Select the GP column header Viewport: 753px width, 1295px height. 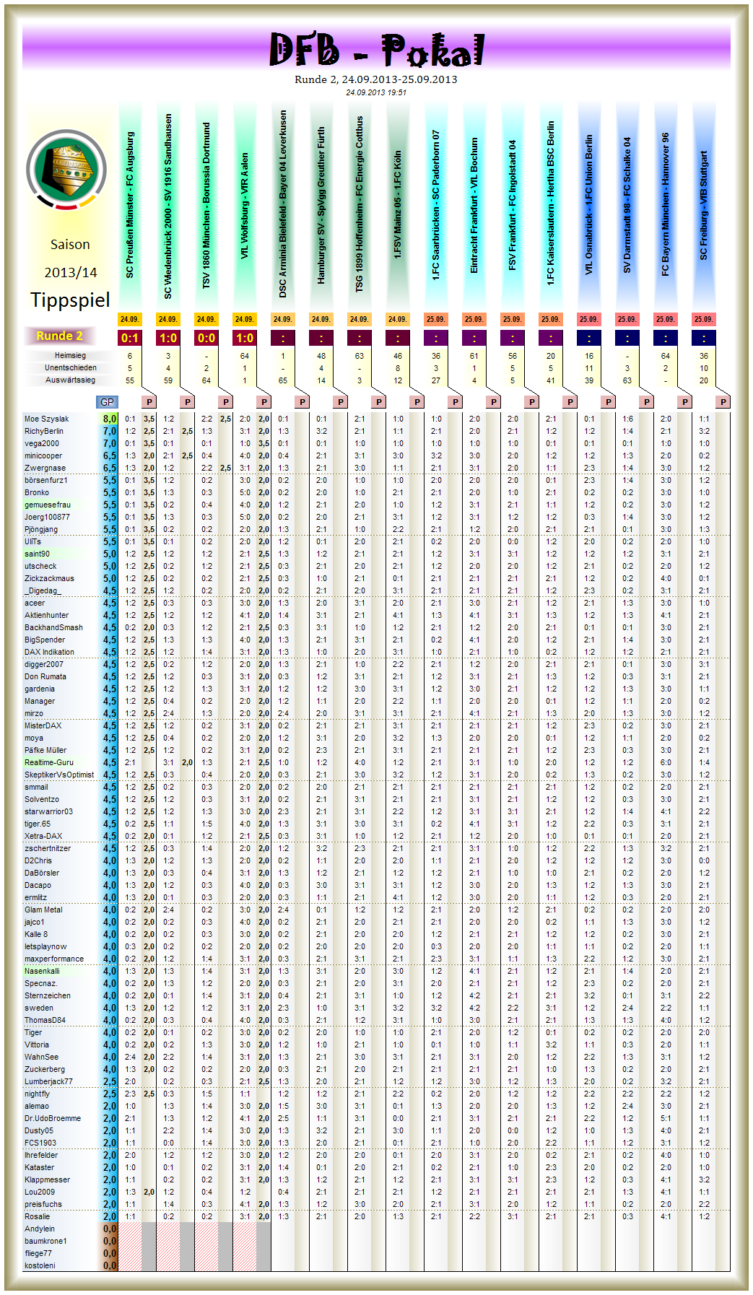107,402
